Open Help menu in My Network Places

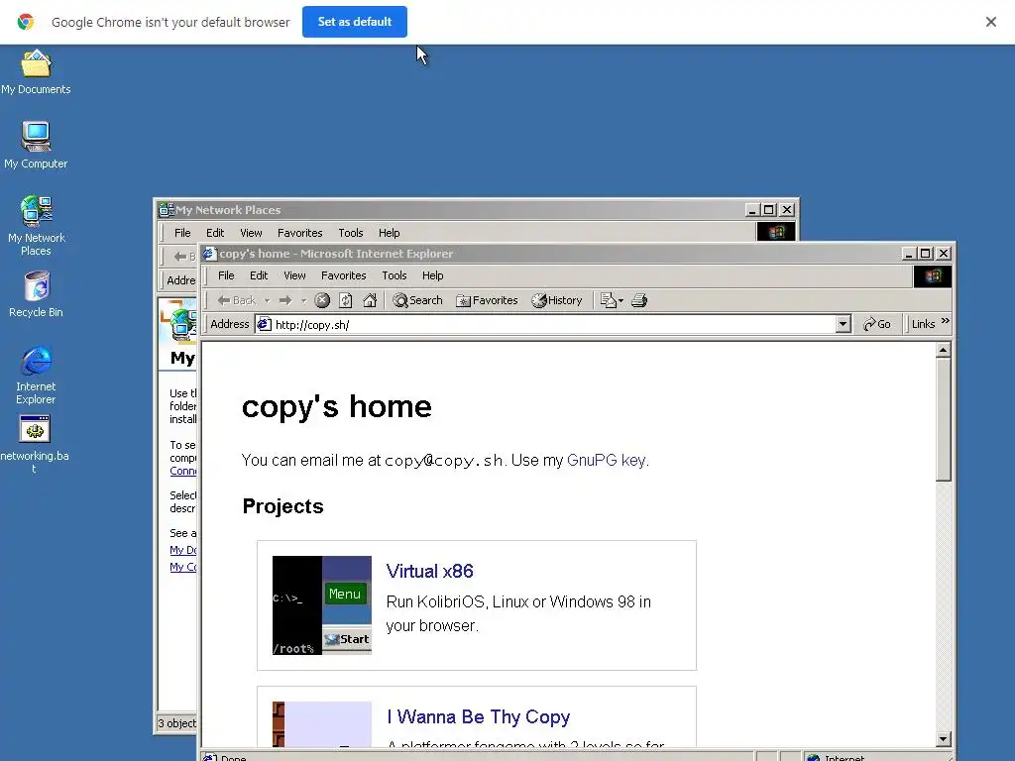tap(389, 233)
